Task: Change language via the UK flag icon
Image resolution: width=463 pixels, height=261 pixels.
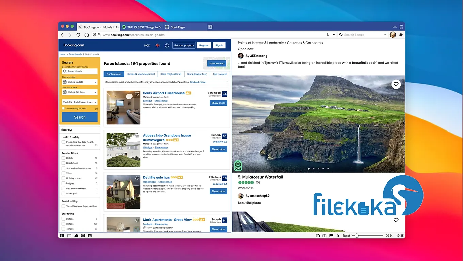Action: click(x=157, y=45)
